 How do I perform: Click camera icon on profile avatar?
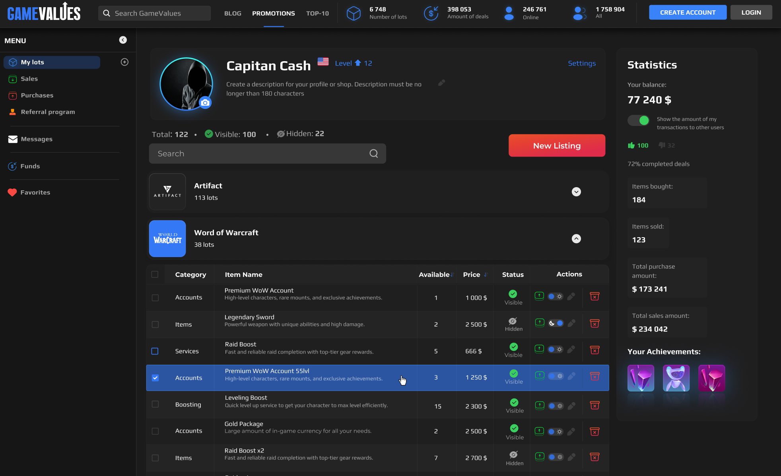click(x=205, y=103)
